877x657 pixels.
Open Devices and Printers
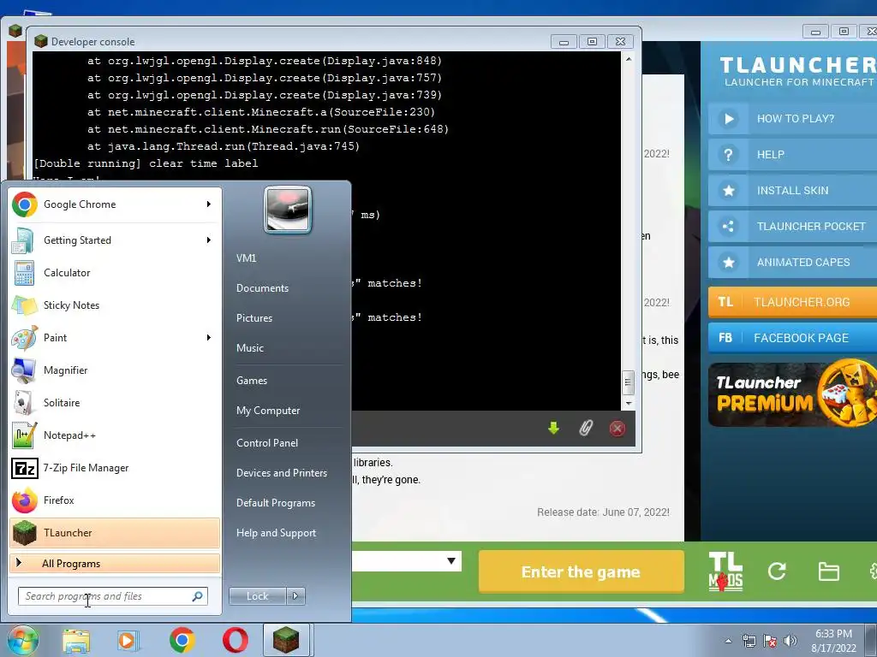(x=282, y=472)
